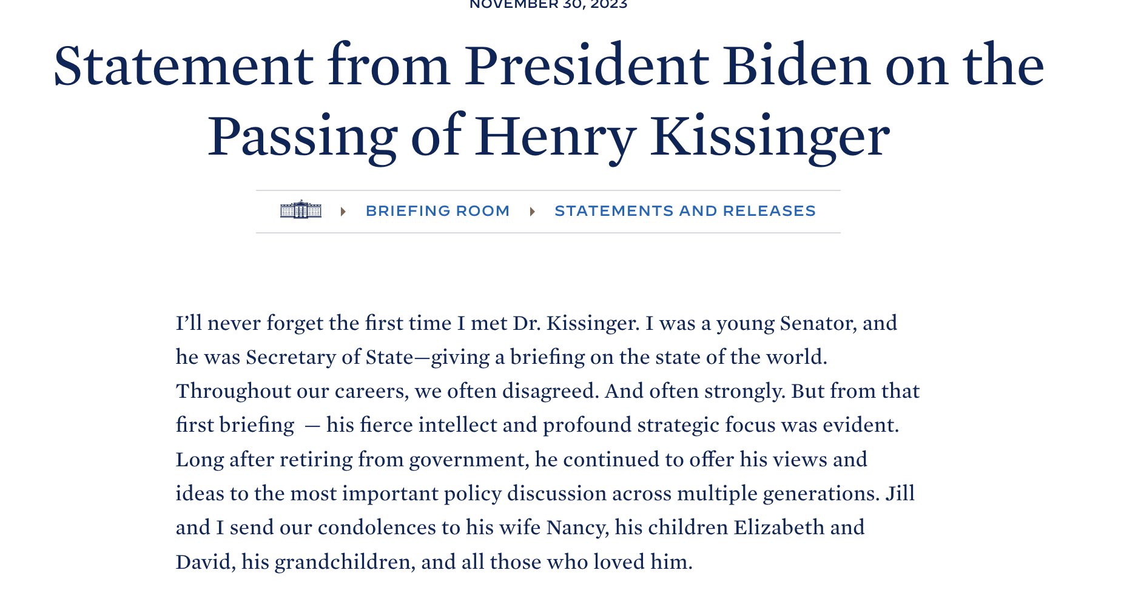Click the line starting Throughout our careers
1121x610 pixels.
548,391
